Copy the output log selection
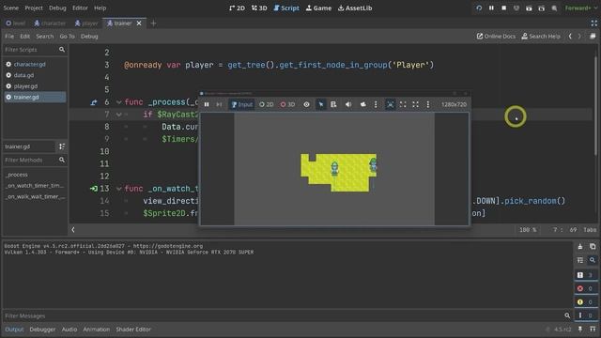 (x=593, y=247)
